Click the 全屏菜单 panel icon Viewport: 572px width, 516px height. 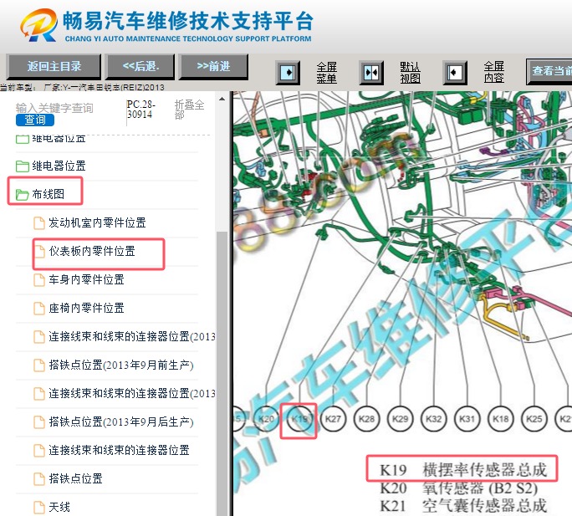289,73
